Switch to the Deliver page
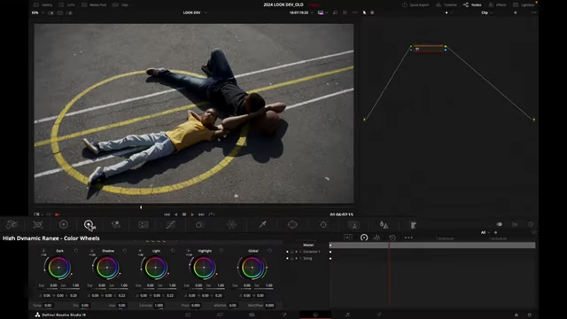This screenshot has height=319, width=567. [x=379, y=315]
